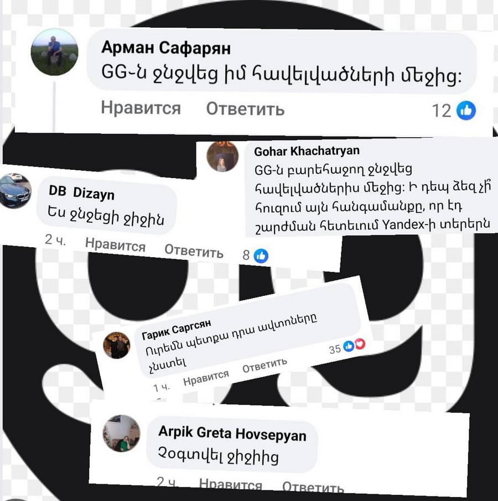Open the DB Dizayn name link
The height and width of the screenshot is (501, 498).
[x=81, y=192]
